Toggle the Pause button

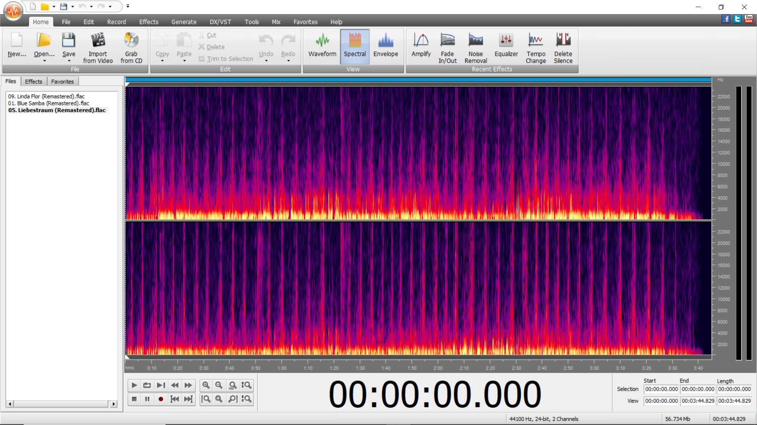pyautogui.click(x=147, y=399)
